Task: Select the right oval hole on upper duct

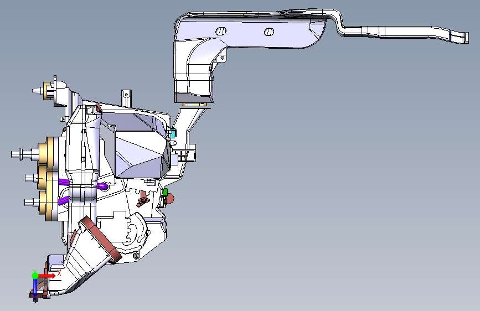Action: click(269, 32)
